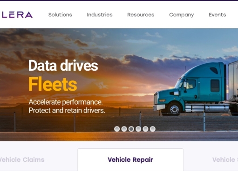
Task: Select the third carousel slide dot
Action: 131,129
